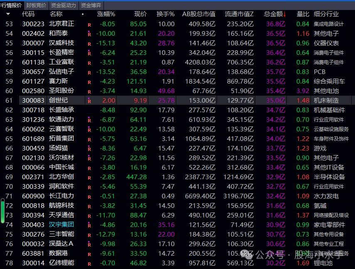The height and width of the screenshot is (269, 355).
Task: Click 亿纬锂能 industry label 锂电池
Action: (x=323, y=263)
